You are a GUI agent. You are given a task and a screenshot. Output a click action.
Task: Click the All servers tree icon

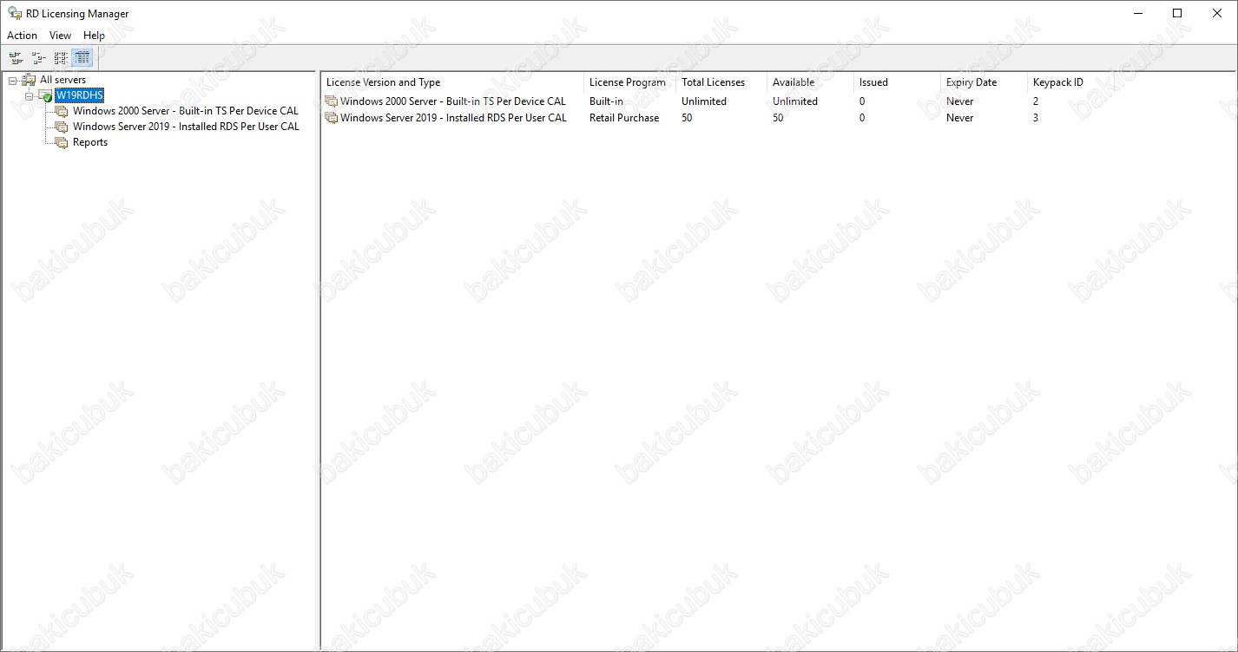29,80
